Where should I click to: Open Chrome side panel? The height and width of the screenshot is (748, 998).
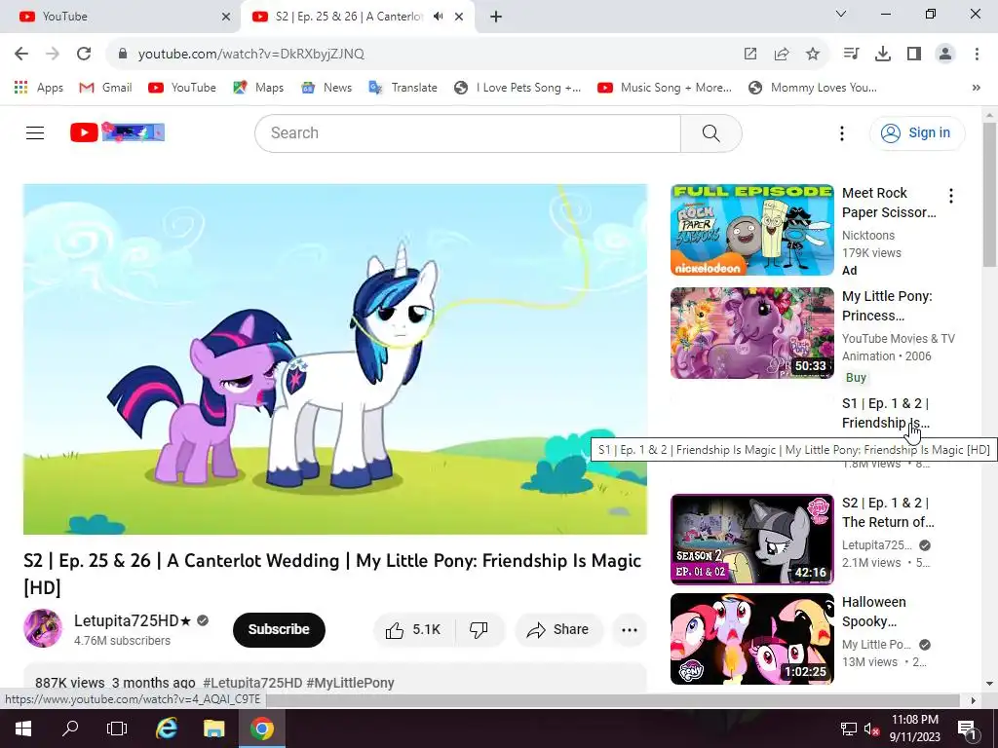click(x=914, y=54)
